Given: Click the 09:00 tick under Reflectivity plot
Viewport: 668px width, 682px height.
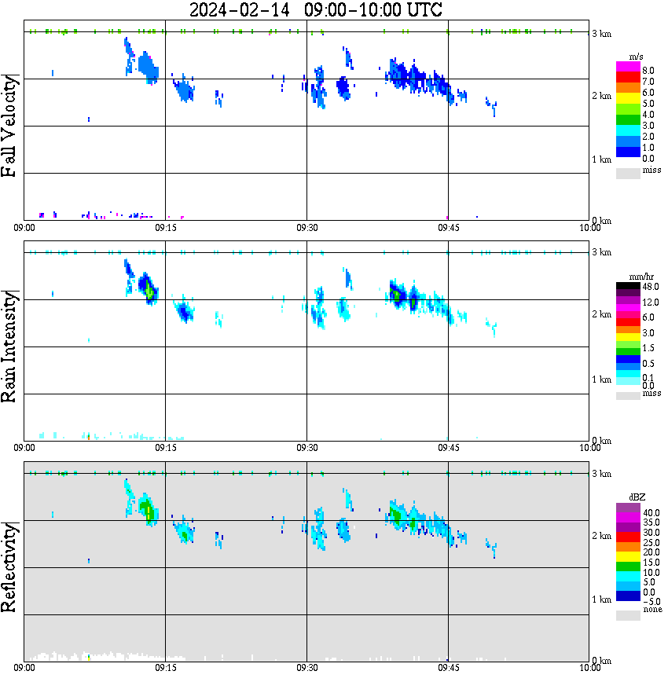Looking at the screenshot, I should point(24,668).
